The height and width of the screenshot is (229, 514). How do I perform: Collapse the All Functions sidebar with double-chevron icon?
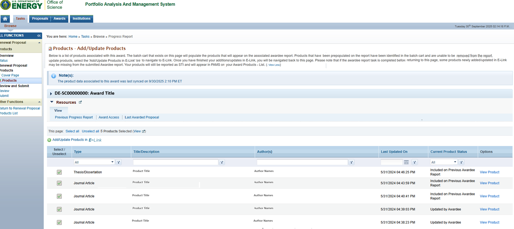click(x=39, y=35)
